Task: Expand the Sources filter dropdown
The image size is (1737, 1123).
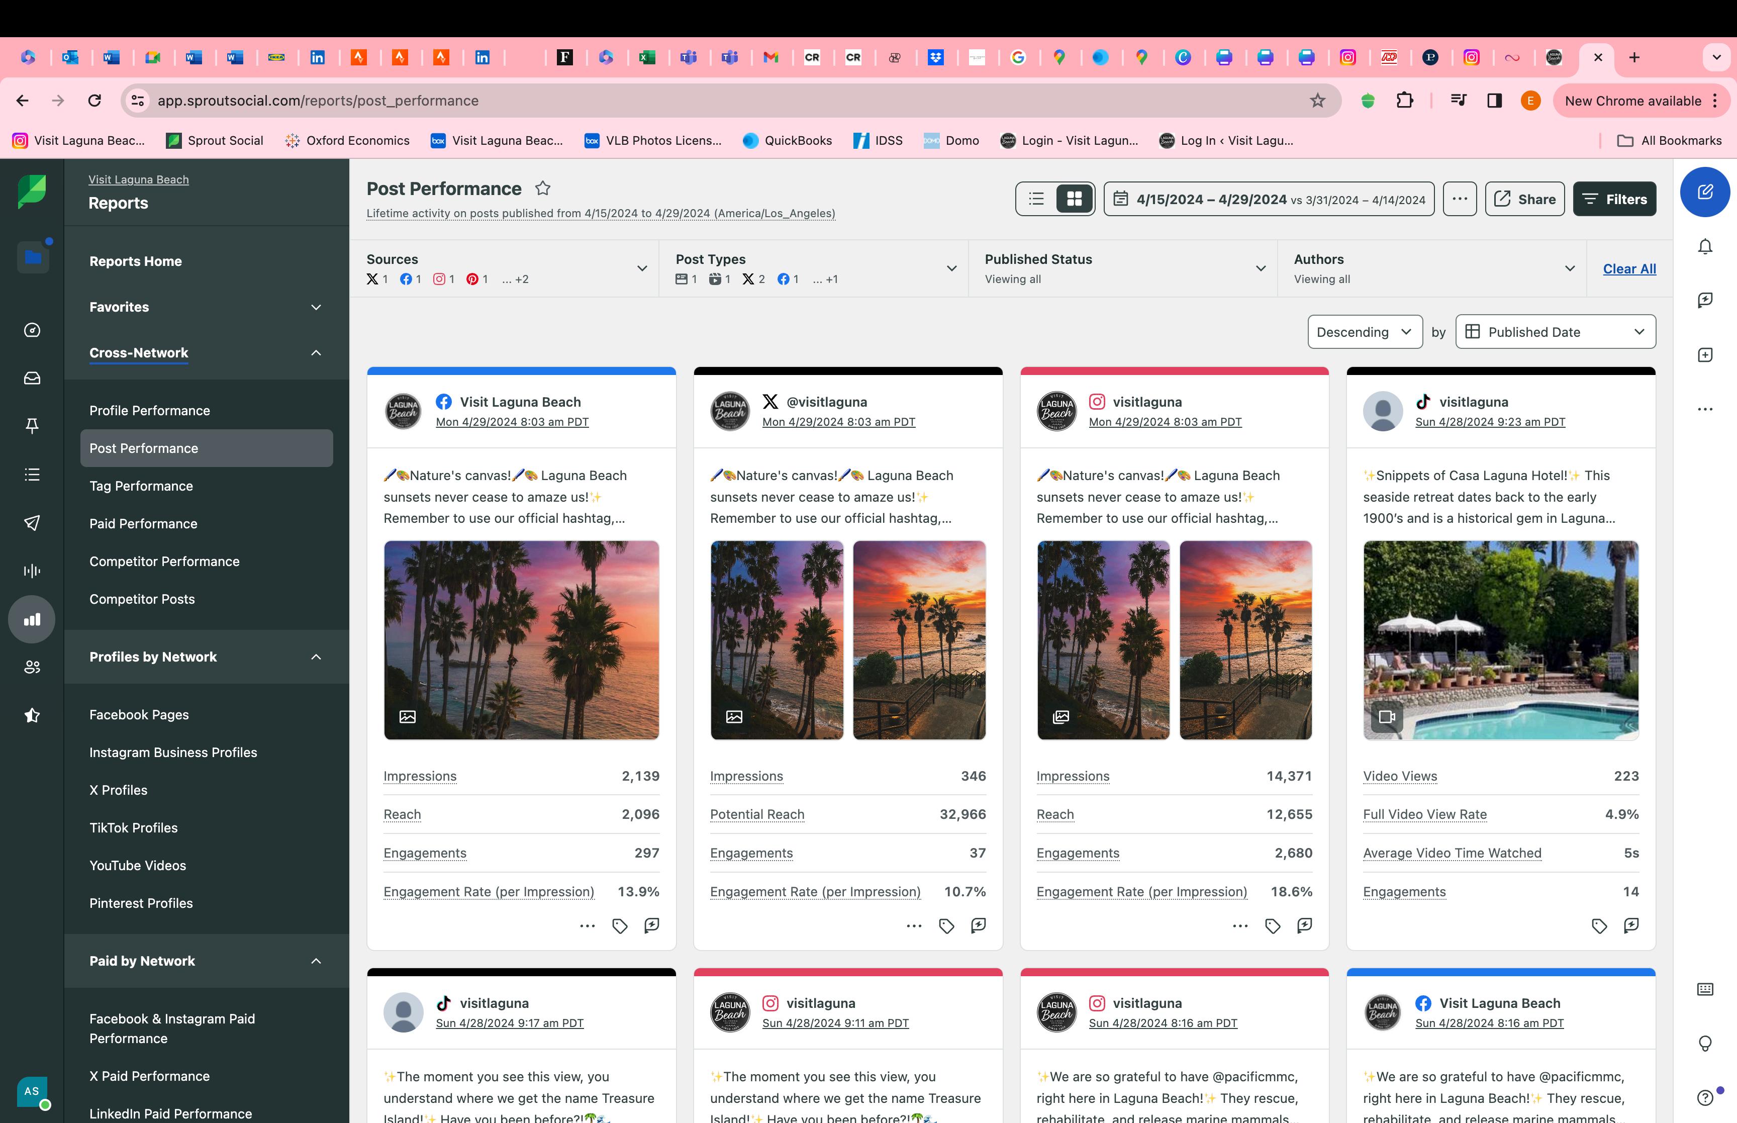Action: click(641, 268)
